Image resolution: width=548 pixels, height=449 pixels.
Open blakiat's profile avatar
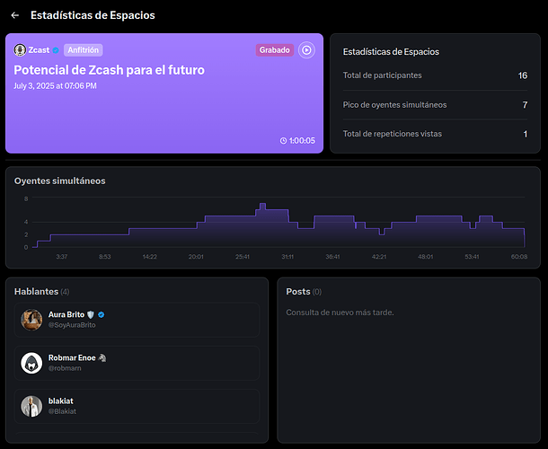click(x=31, y=406)
